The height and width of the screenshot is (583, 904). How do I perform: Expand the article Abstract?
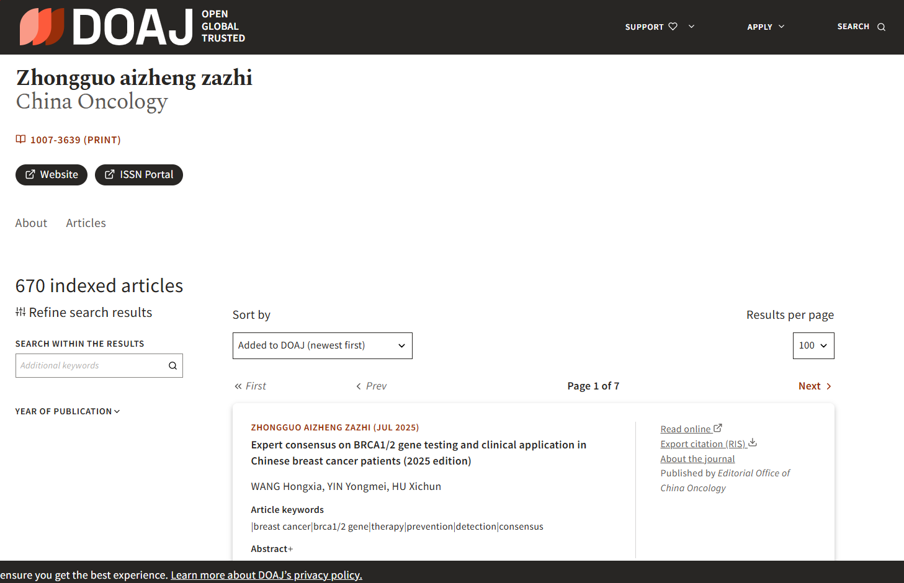coord(272,549)
